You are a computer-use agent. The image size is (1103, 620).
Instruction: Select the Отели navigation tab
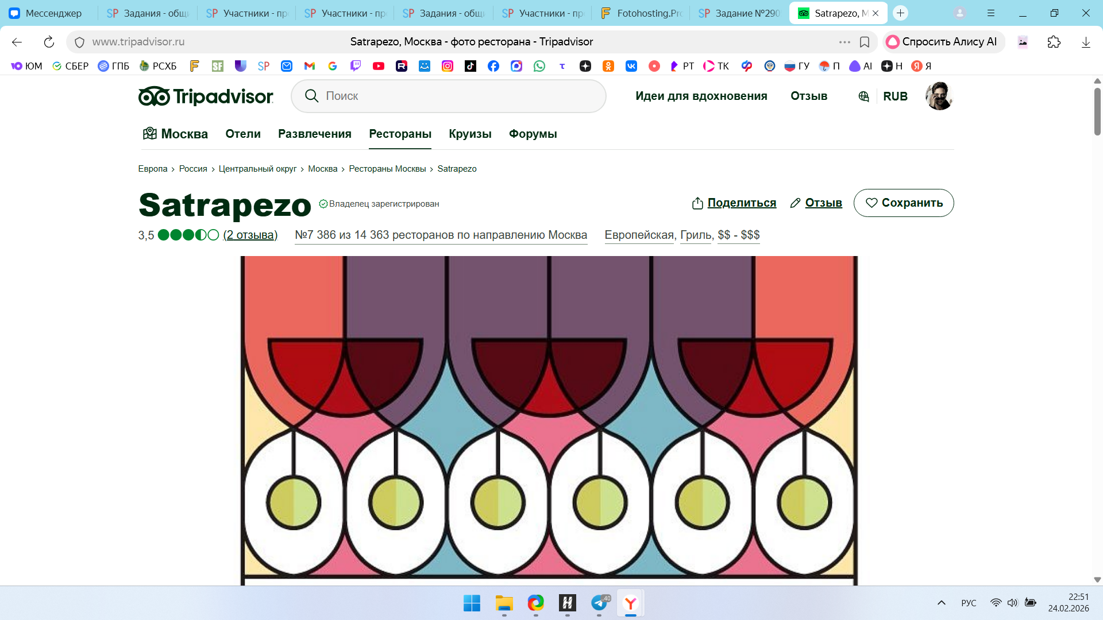pyautogui.click(x=242, y=134)
